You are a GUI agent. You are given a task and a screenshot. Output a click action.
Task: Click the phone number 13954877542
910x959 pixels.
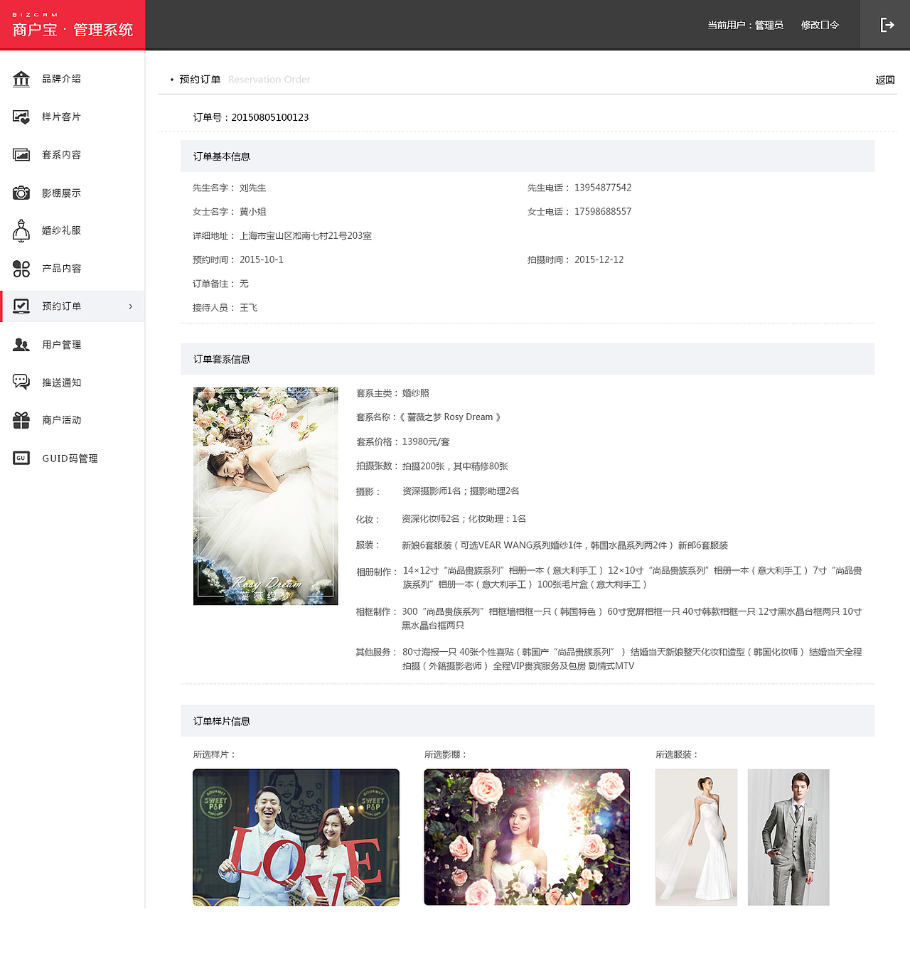(x=603, y=188)
